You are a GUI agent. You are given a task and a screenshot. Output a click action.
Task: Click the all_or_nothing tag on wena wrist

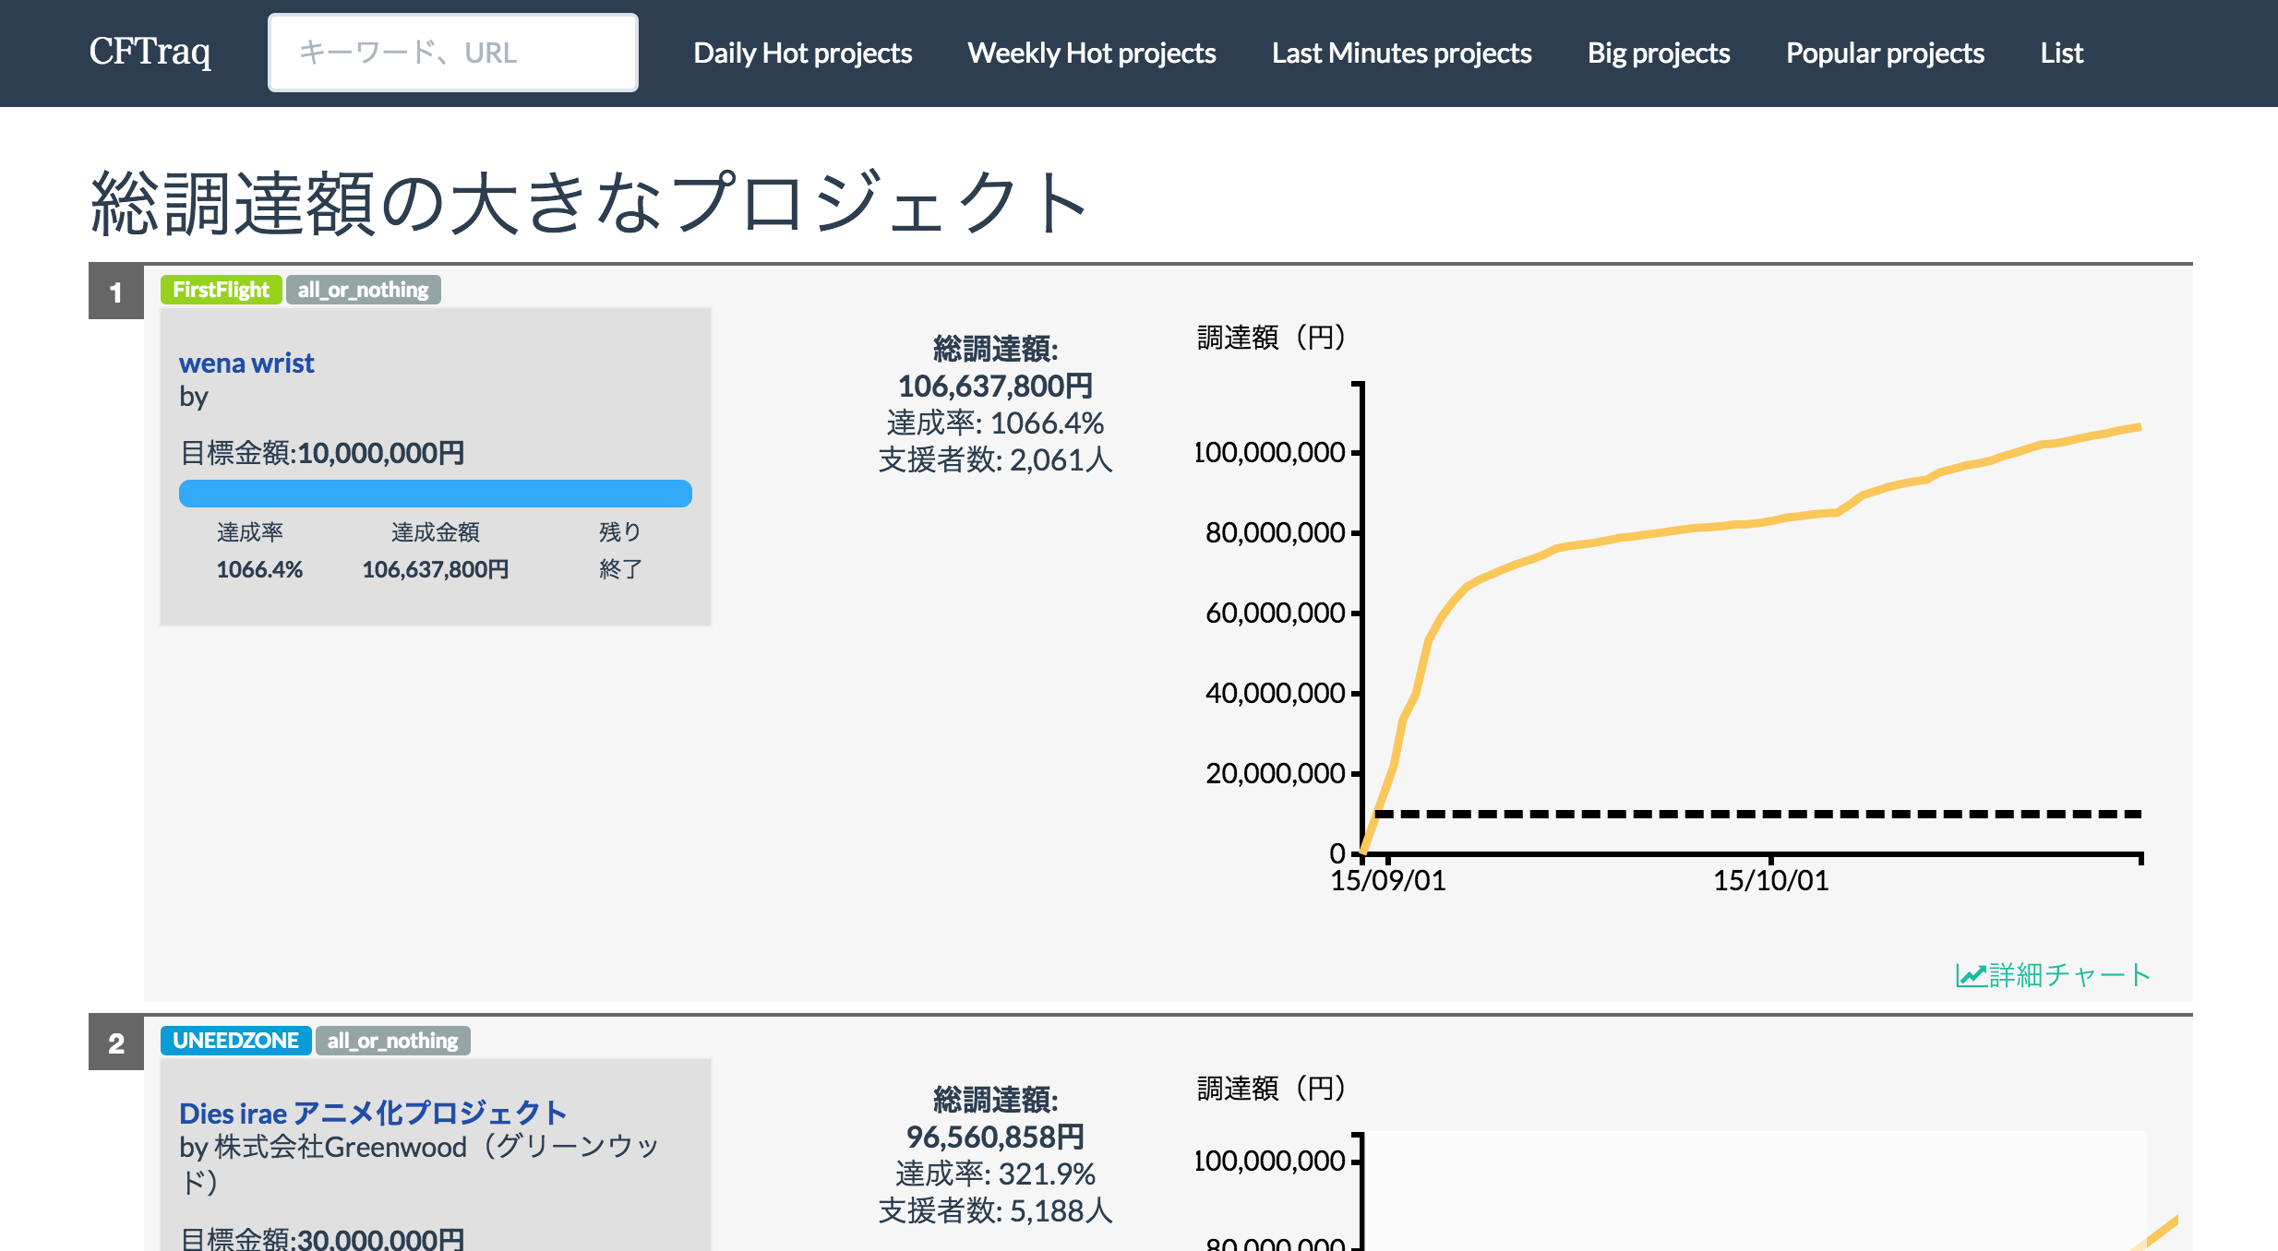point(363,290)
